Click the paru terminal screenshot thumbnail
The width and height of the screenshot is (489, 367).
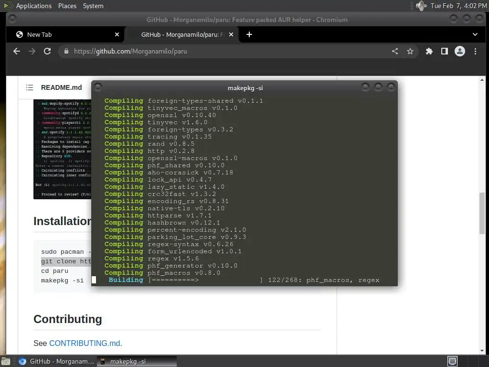click(63, 149)
